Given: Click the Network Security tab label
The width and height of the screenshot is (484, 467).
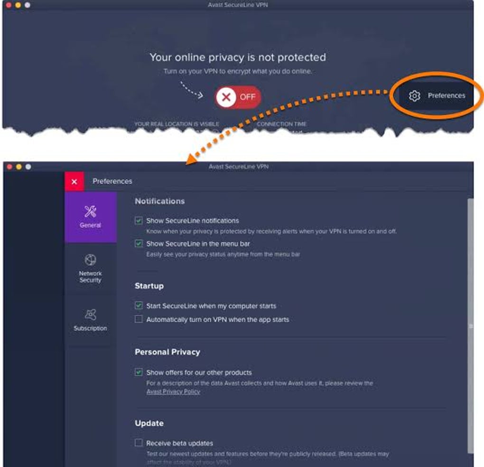Looking at the screenshot, I should [x=90, y=277].
